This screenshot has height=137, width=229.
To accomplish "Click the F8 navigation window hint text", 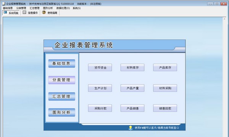I will [157, 128].
